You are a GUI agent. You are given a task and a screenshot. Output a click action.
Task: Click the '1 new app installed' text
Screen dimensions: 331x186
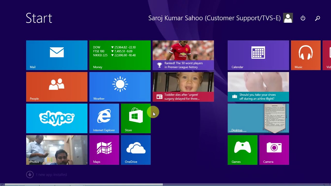click(x=51, y=175)
